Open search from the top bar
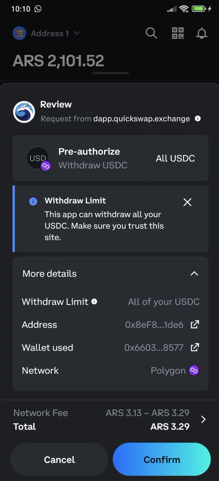The width and height of the screenshot is (219, 481). [x=151, y=33]
